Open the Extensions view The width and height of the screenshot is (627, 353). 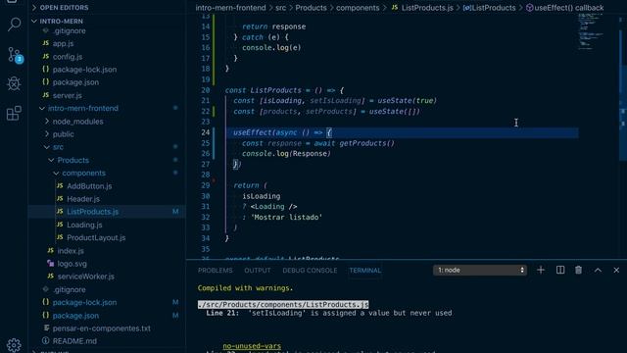pos(14,114)
